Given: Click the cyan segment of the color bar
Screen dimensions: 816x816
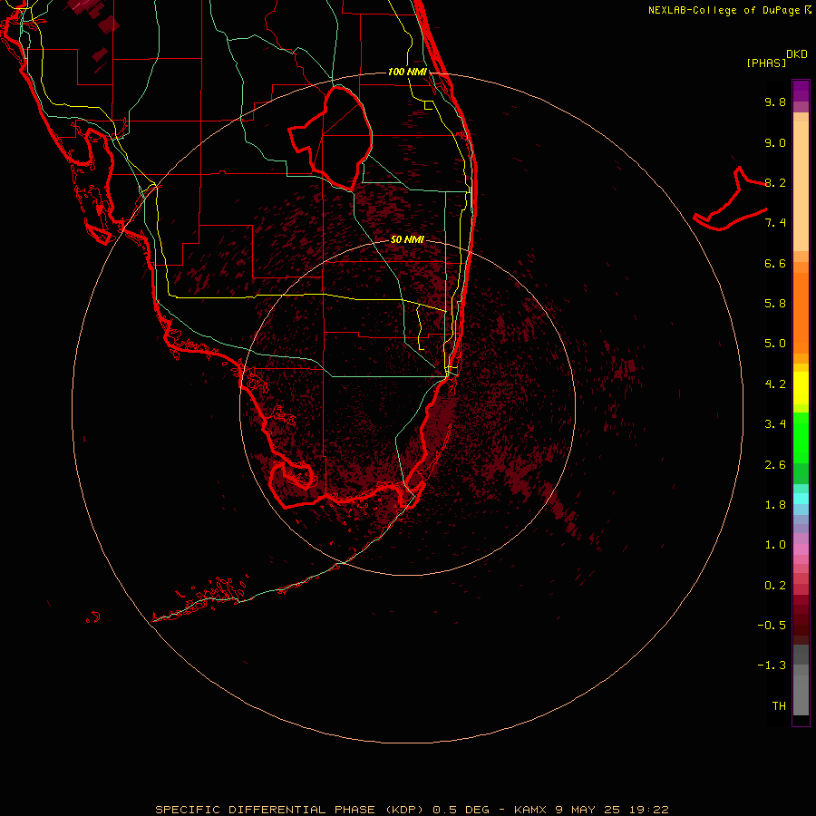Looking at the screenshot, I should [x=801, y=499].
